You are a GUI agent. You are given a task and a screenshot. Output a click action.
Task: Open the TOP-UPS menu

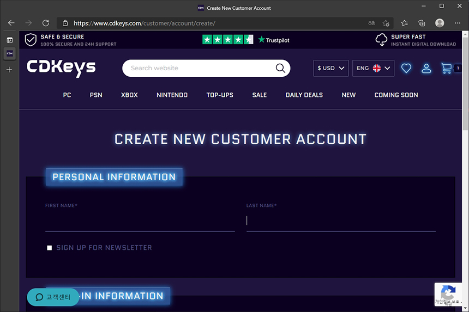220,95
